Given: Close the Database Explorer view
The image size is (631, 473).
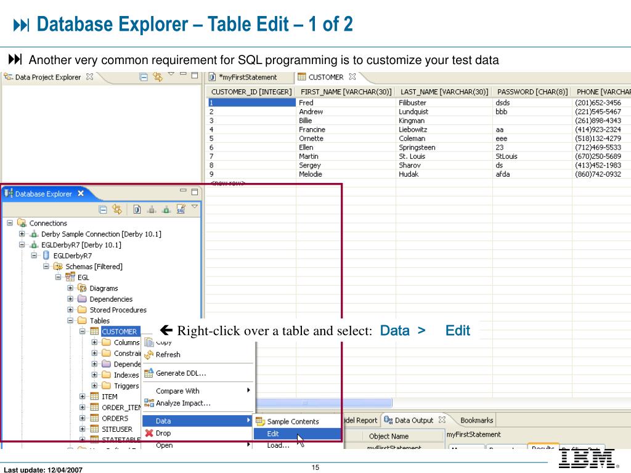Looking at the screenshot, I should pos(81,193).
